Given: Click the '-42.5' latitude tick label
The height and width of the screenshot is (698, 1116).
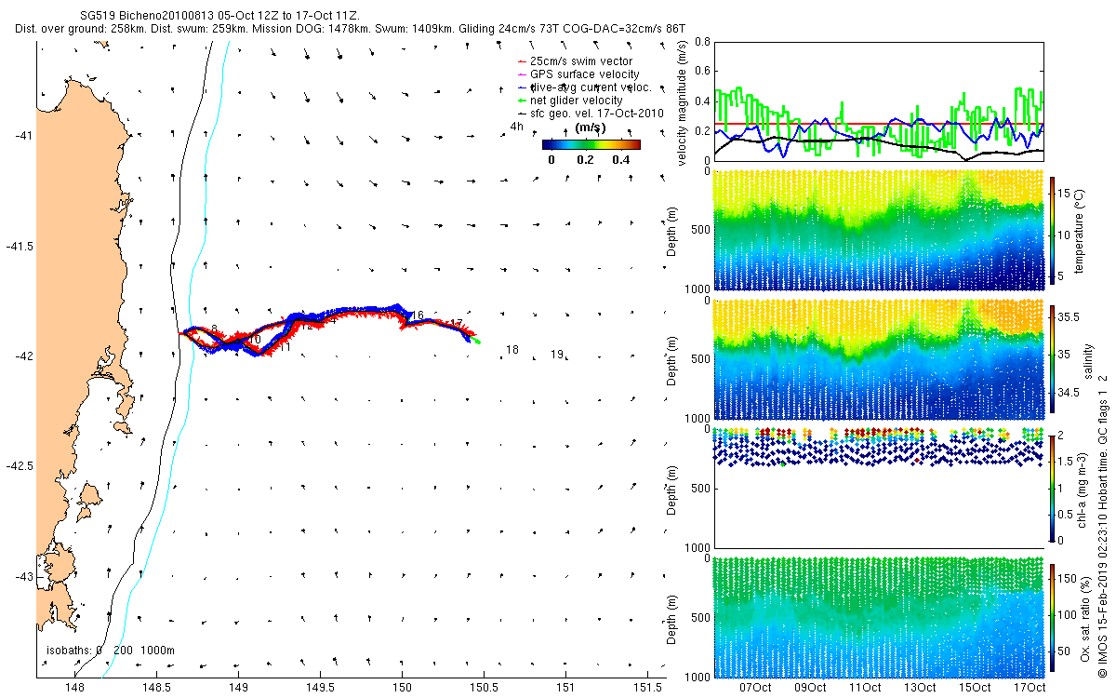Looking at the screenshot, I should [x=18, y=466].
